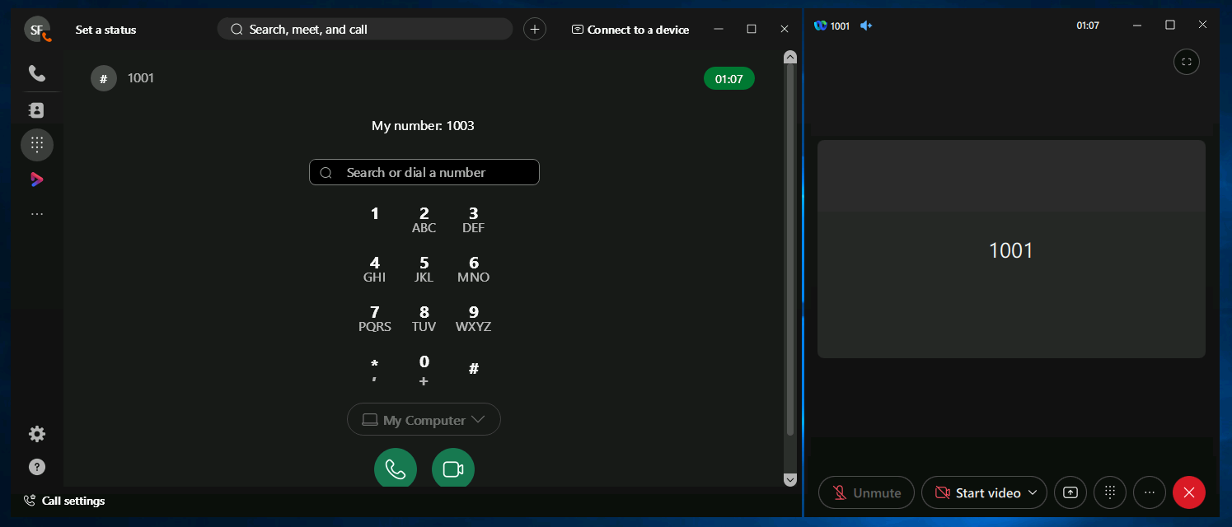1232x527 pixels.
Task: Start video in the call
Action: [x=977, y=492]
